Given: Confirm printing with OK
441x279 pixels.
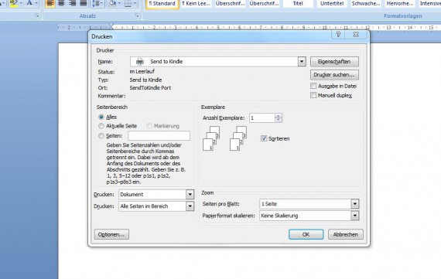Looking at the screenshot, I should 306,234.
